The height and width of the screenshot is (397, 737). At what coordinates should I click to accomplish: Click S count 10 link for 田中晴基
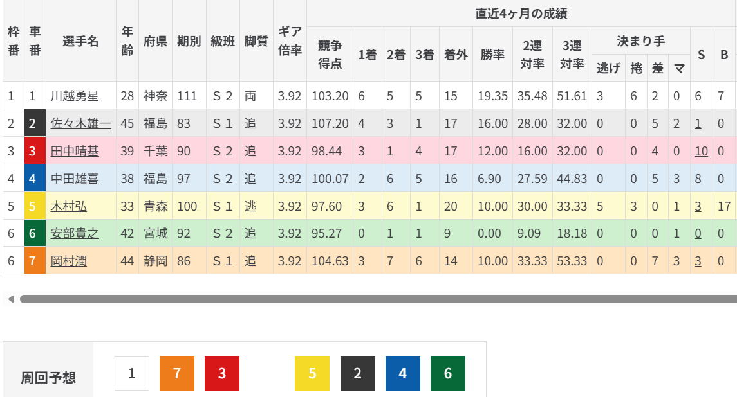pyautogui.click(x=701, y=151)
